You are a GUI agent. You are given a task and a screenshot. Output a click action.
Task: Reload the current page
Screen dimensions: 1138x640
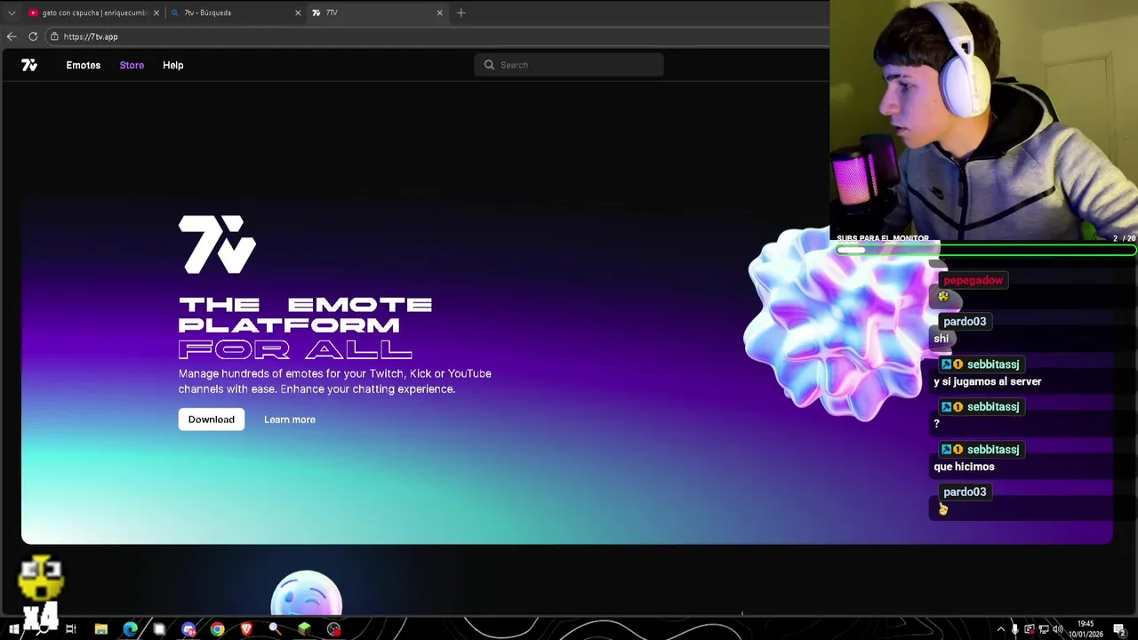33,36
